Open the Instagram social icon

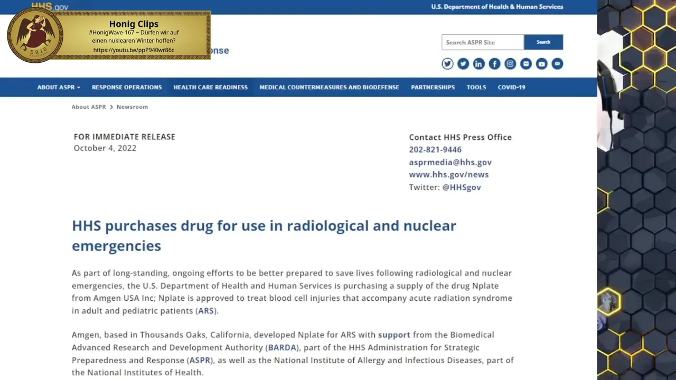point(510,64)
